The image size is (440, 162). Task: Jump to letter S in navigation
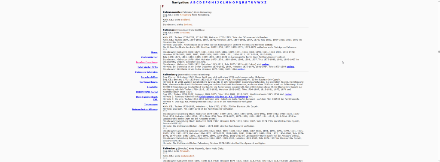246,3
